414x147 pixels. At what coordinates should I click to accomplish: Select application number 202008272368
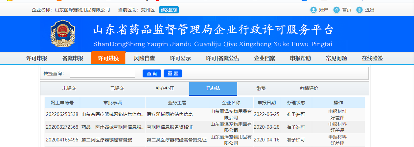62,127
